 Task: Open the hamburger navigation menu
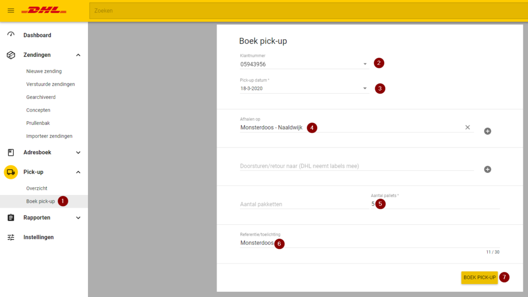pos(11,10)
